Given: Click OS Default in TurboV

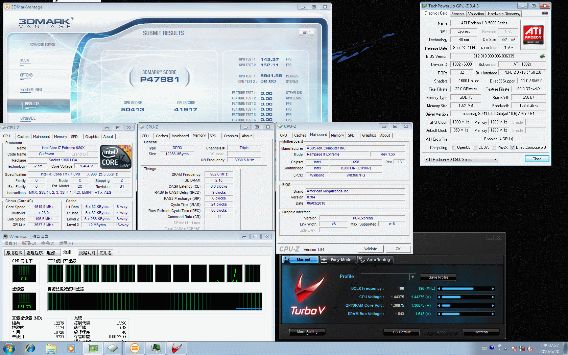Looking at the screenshot, I should (x=402, y=332).
